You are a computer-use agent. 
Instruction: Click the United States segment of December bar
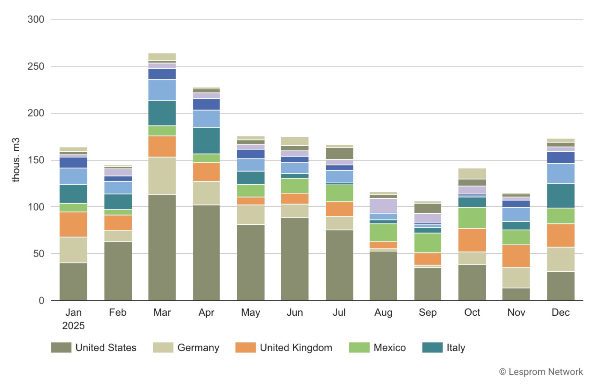coord(560,285)
